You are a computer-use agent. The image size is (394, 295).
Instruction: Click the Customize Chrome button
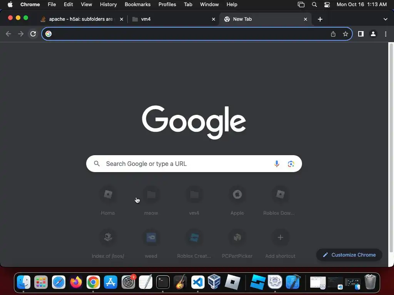tap(349, 255)
